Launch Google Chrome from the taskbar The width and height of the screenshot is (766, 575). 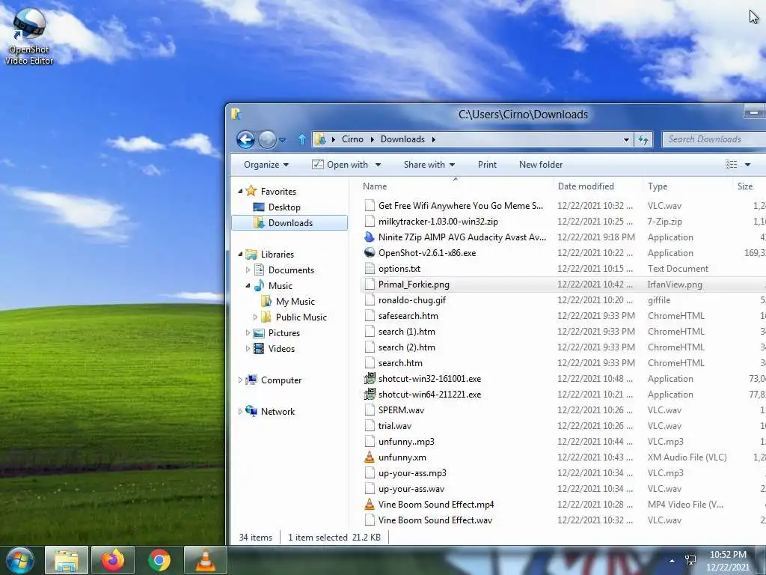pyautogui.click(x=159, y=560)
